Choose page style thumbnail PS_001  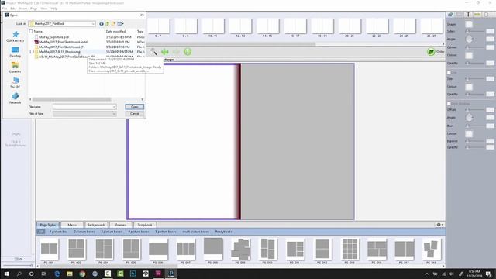click(49, 251)
